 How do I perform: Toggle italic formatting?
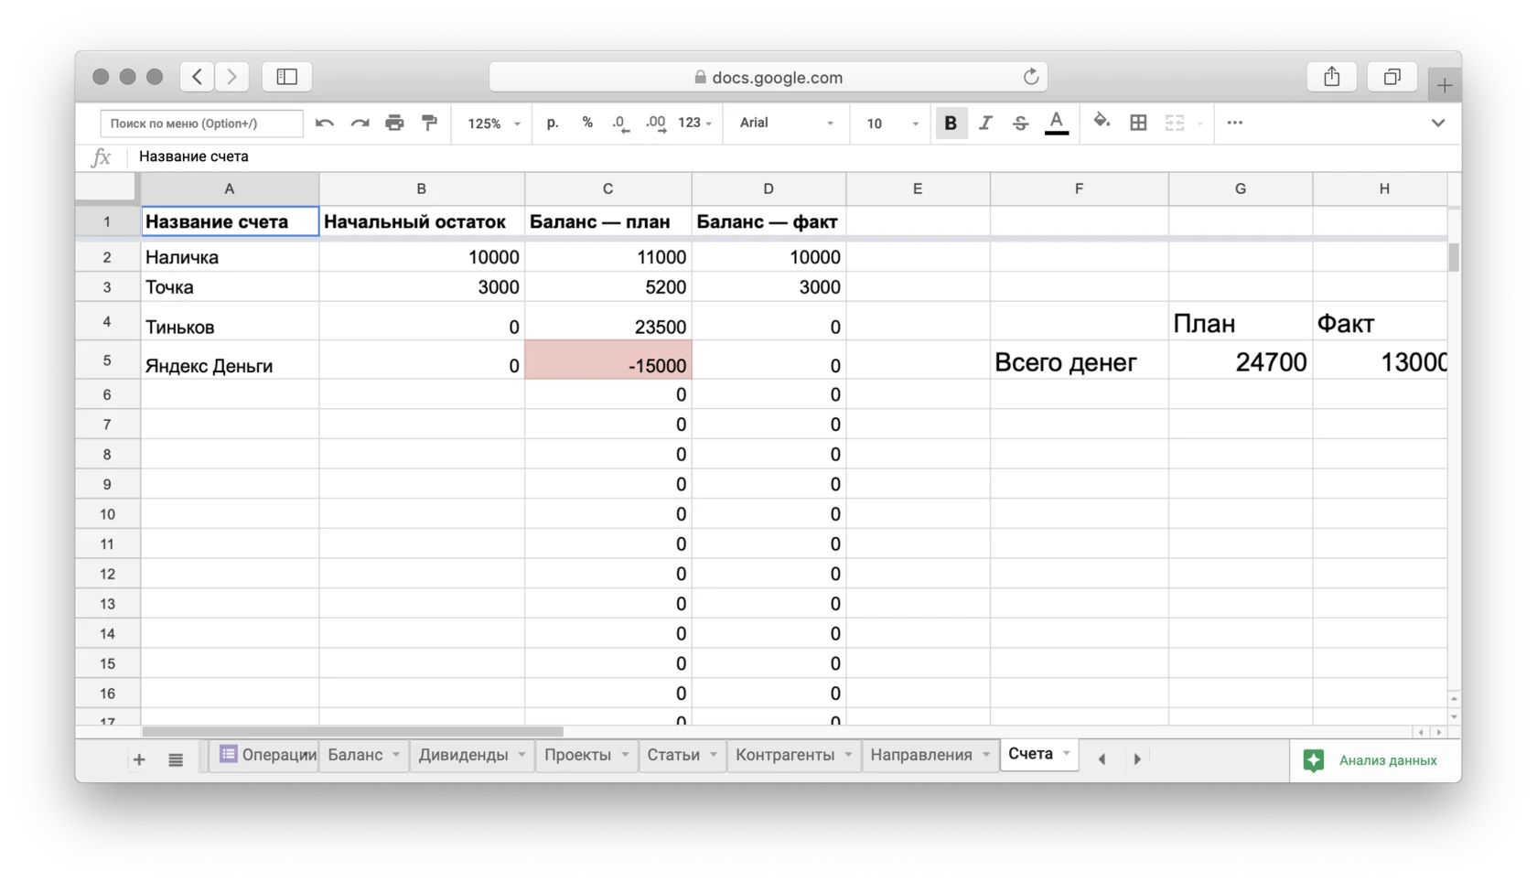pyautogui.click(x=985, y=124)
